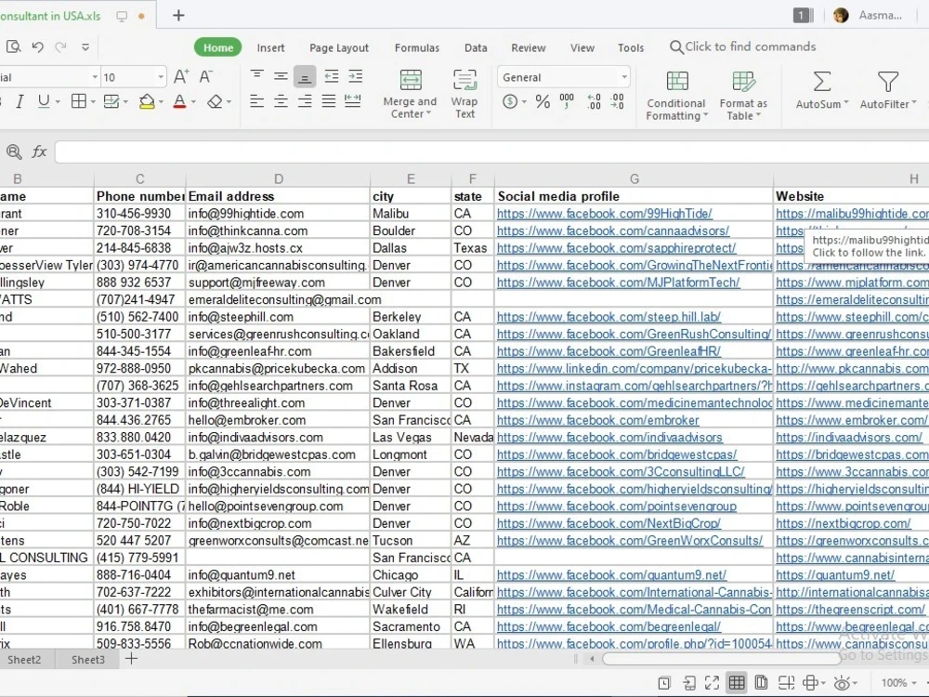The image size is (929, 697).
Task: Click the distributed alignment icon
Action: (352, 101)
